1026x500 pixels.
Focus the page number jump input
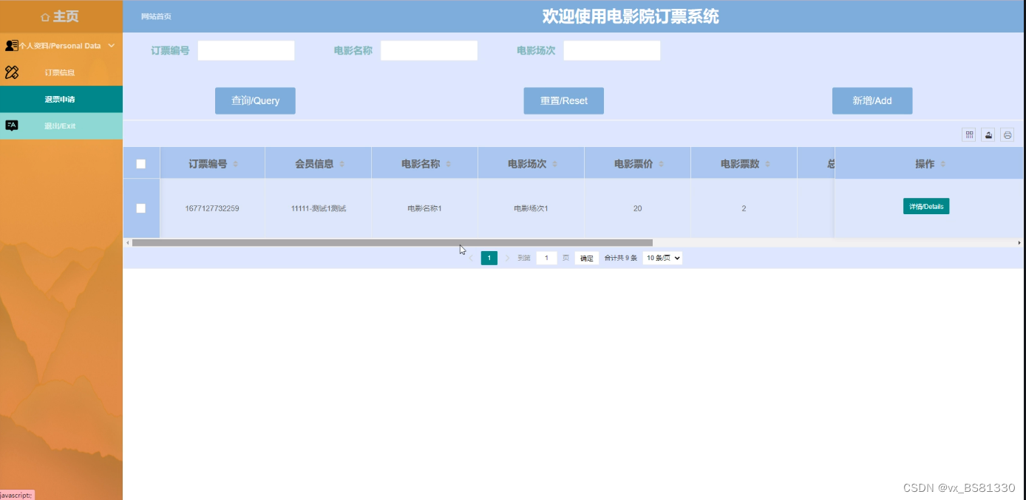coord(546,258)
